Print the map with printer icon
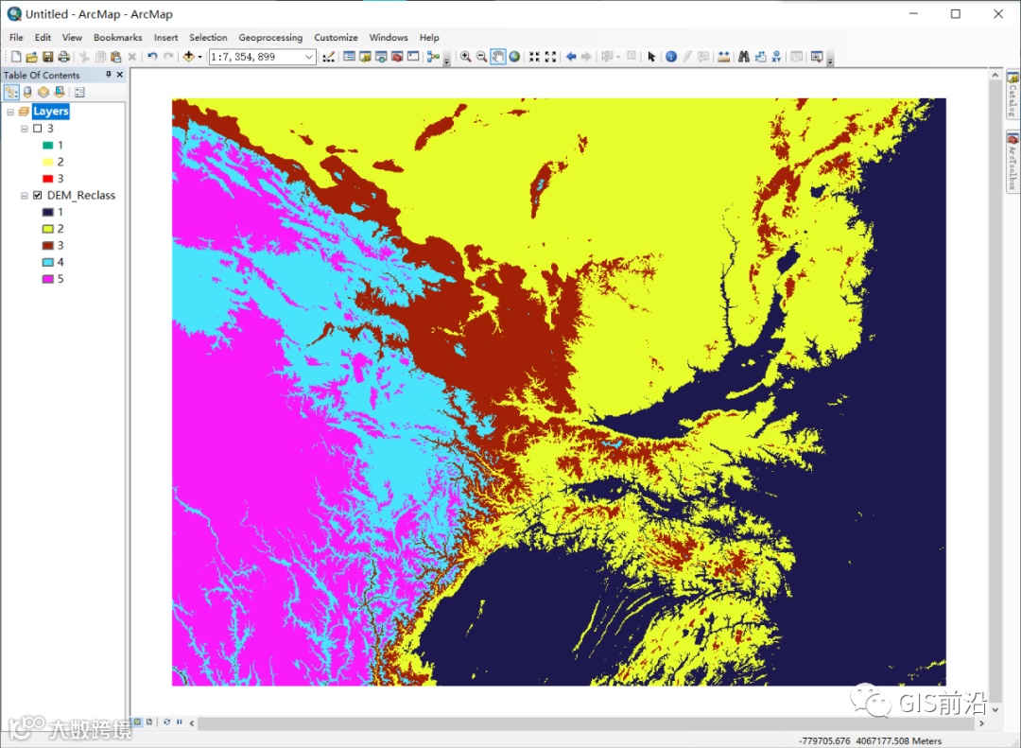Image resolution: width=1021 pixels, height=748 pixels. coord(64,58)
